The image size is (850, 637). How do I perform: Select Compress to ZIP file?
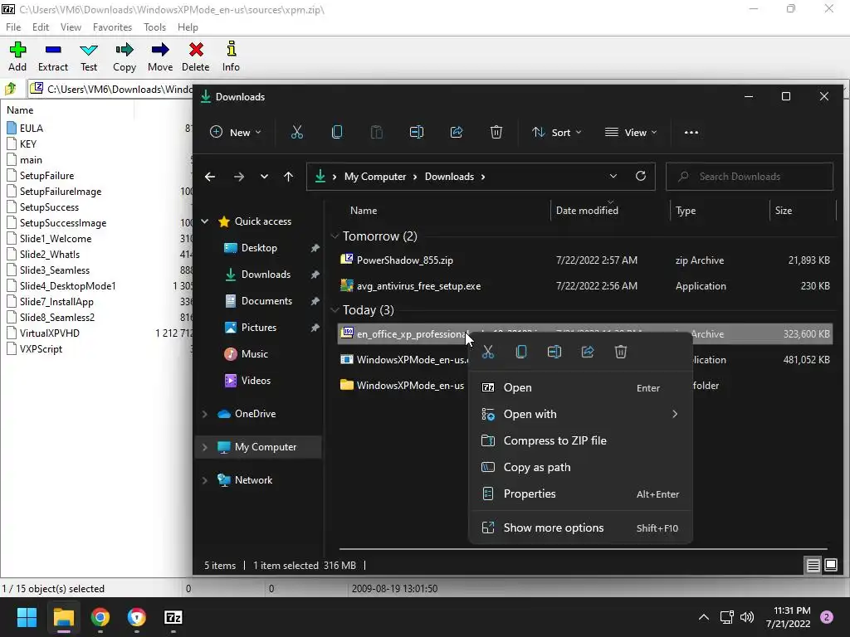click(x=580, y=440)
